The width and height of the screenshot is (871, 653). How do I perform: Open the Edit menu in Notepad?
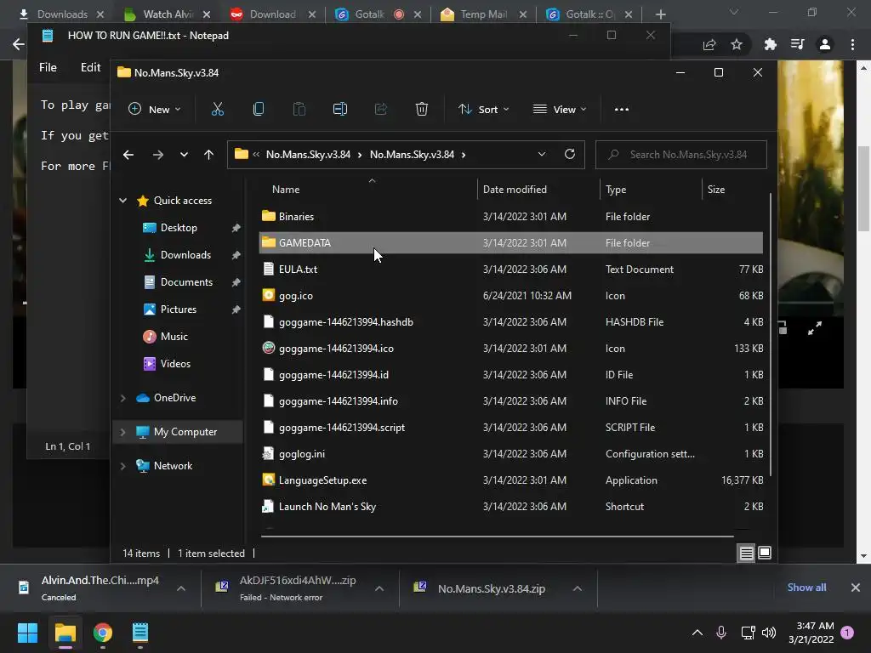pos(90,67)
